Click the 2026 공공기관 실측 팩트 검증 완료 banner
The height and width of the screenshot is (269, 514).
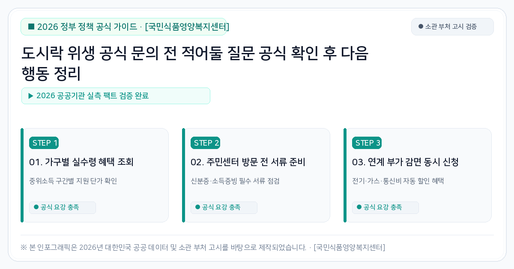point(116,96)
